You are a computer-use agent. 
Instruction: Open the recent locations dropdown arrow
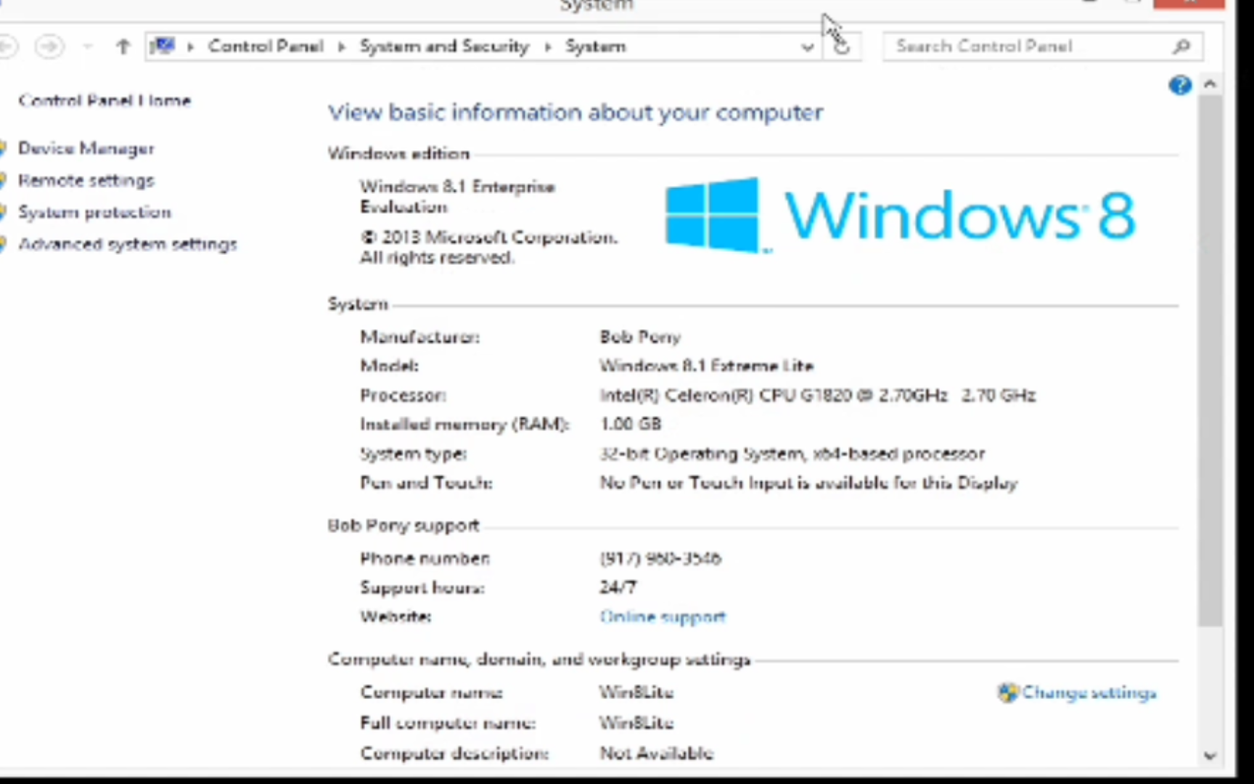click(x=88, y=47)
